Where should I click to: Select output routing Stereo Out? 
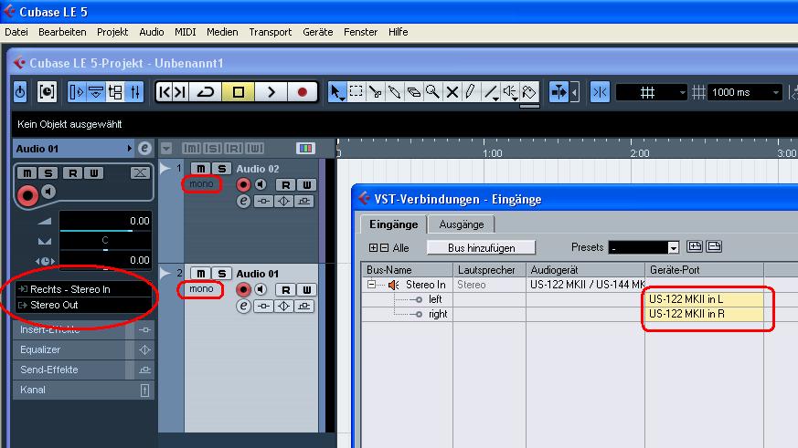click(84, 305)
